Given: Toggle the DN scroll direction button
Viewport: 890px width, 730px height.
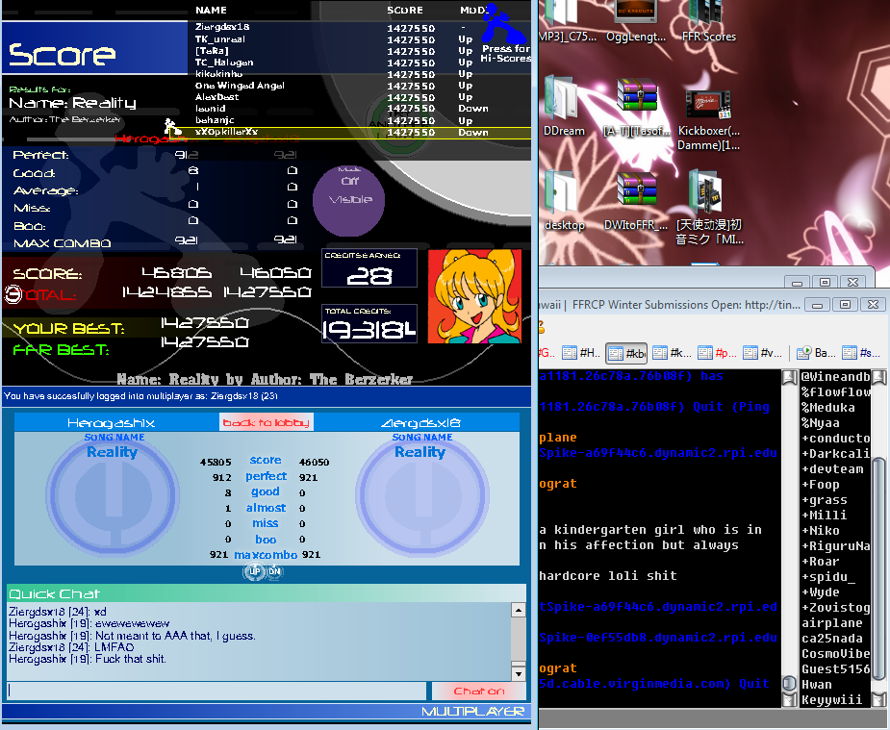Looking at the screenshot, I should 274,571.
